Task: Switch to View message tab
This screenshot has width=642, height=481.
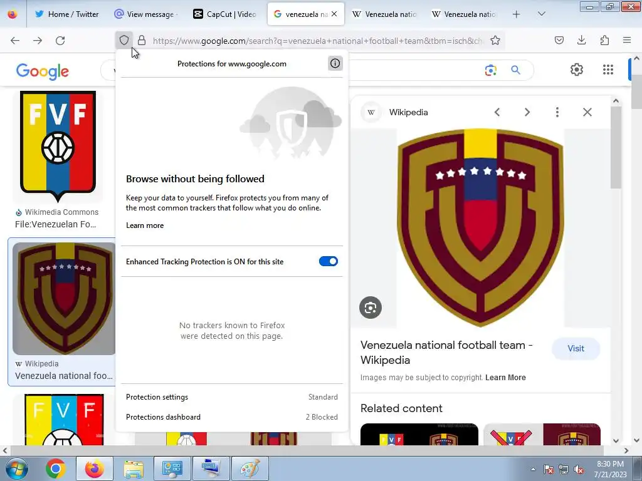Action: tap(145, 14)
